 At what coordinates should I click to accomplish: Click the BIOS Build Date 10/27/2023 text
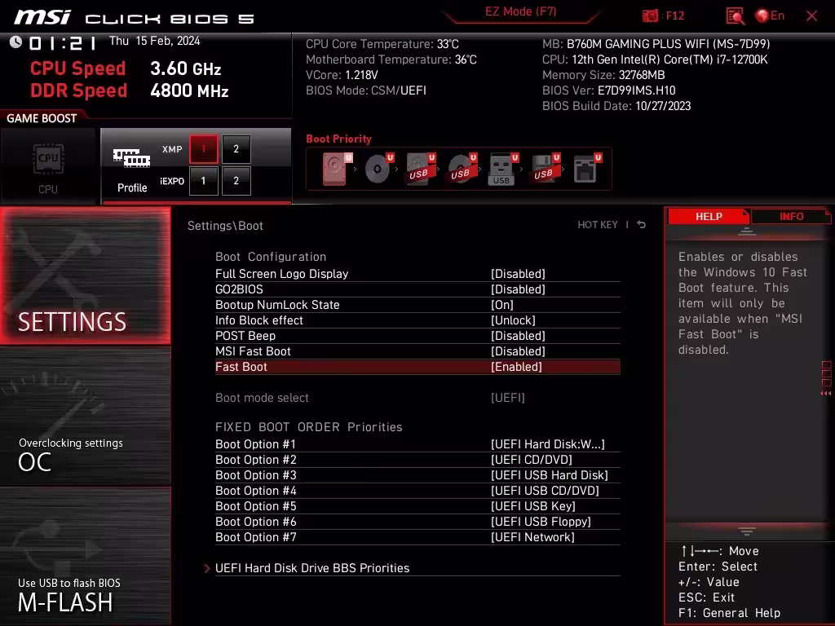click(x=616, y=106)
